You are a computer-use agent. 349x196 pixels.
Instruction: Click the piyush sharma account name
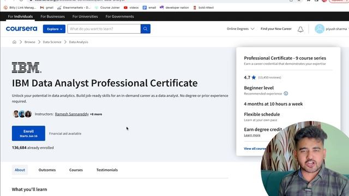336,29
